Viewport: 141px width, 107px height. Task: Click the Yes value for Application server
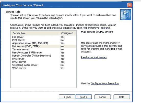click(x=62, y=43)
